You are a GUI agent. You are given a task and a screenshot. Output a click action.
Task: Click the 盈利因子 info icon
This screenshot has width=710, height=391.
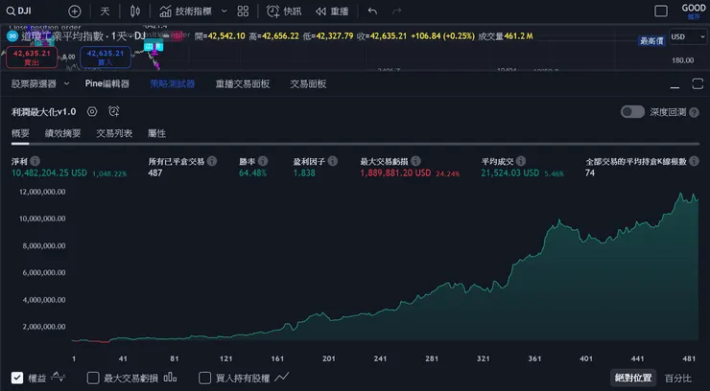coord(332,161)
